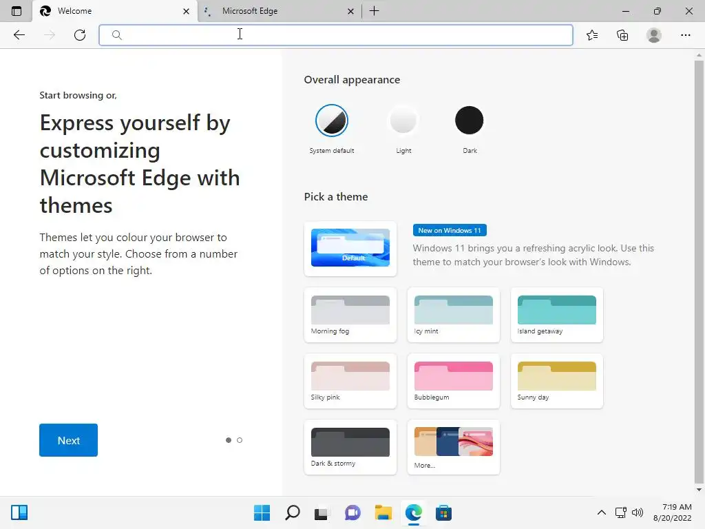This screenshot has width=705, height=529.
Task: Click the page scrollbar up arrow
Action: click(x=699, y=55)
